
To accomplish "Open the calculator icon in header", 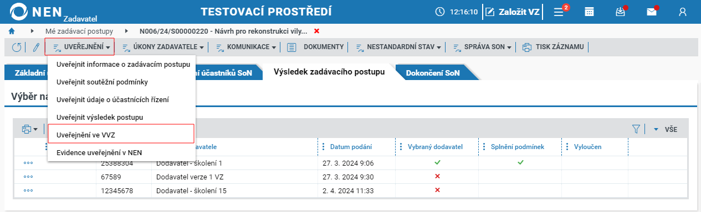I will click(590, 12).
